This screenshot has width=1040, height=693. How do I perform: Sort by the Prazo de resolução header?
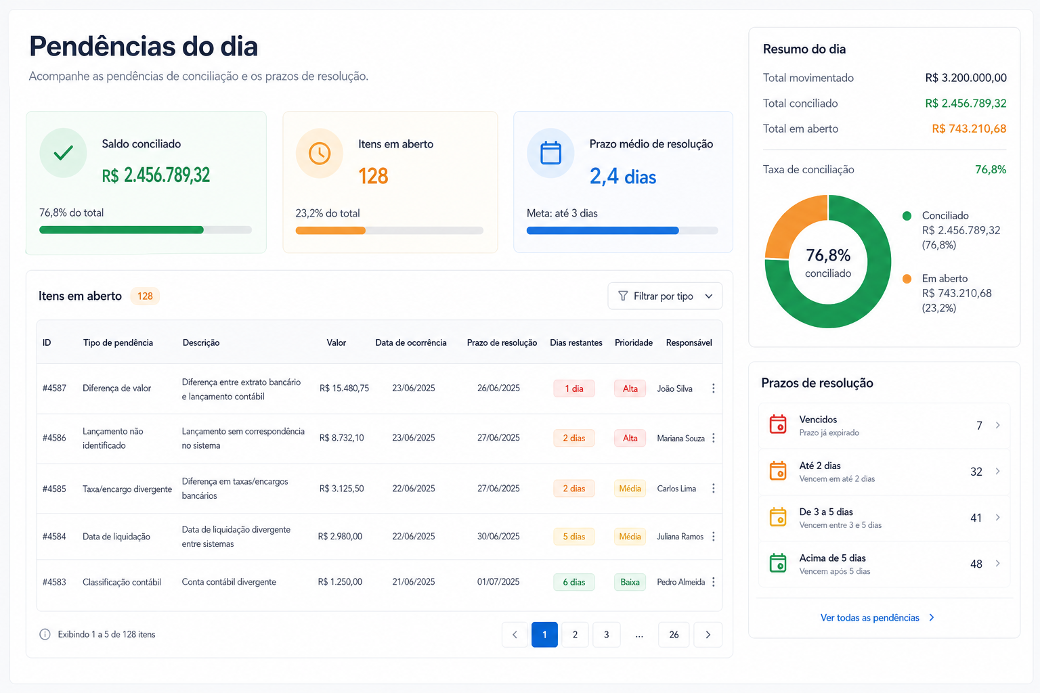(502, 342)
